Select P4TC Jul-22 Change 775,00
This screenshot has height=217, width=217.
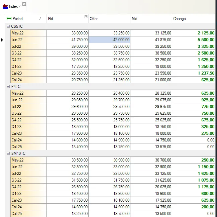(x=194, y=107)
